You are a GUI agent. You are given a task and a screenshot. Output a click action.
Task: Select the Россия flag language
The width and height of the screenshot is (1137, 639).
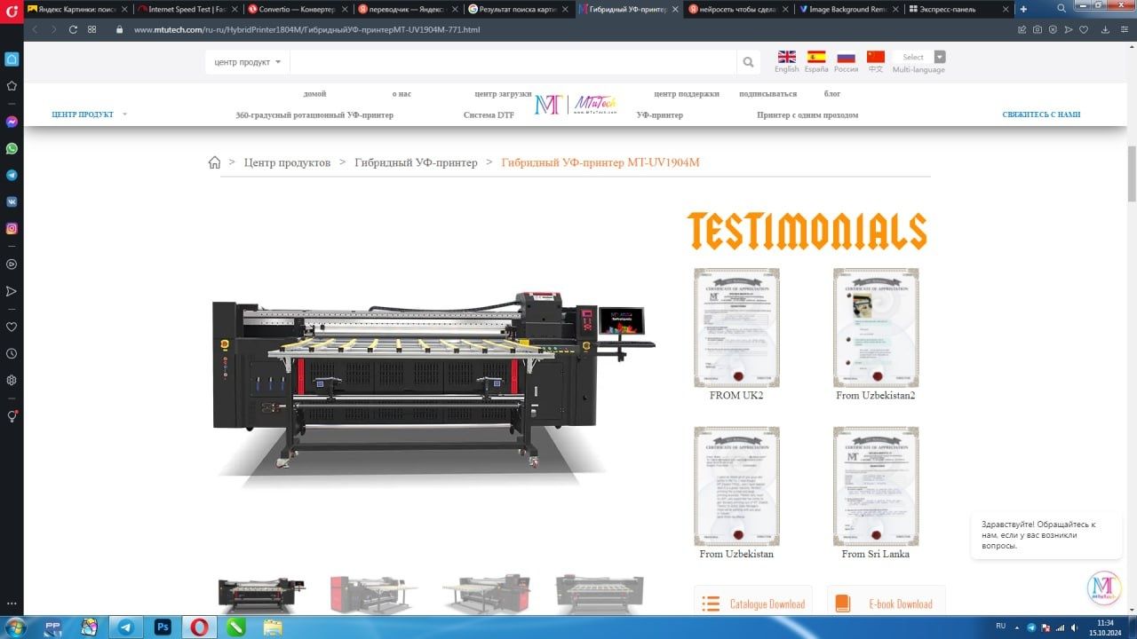[846, 57]
